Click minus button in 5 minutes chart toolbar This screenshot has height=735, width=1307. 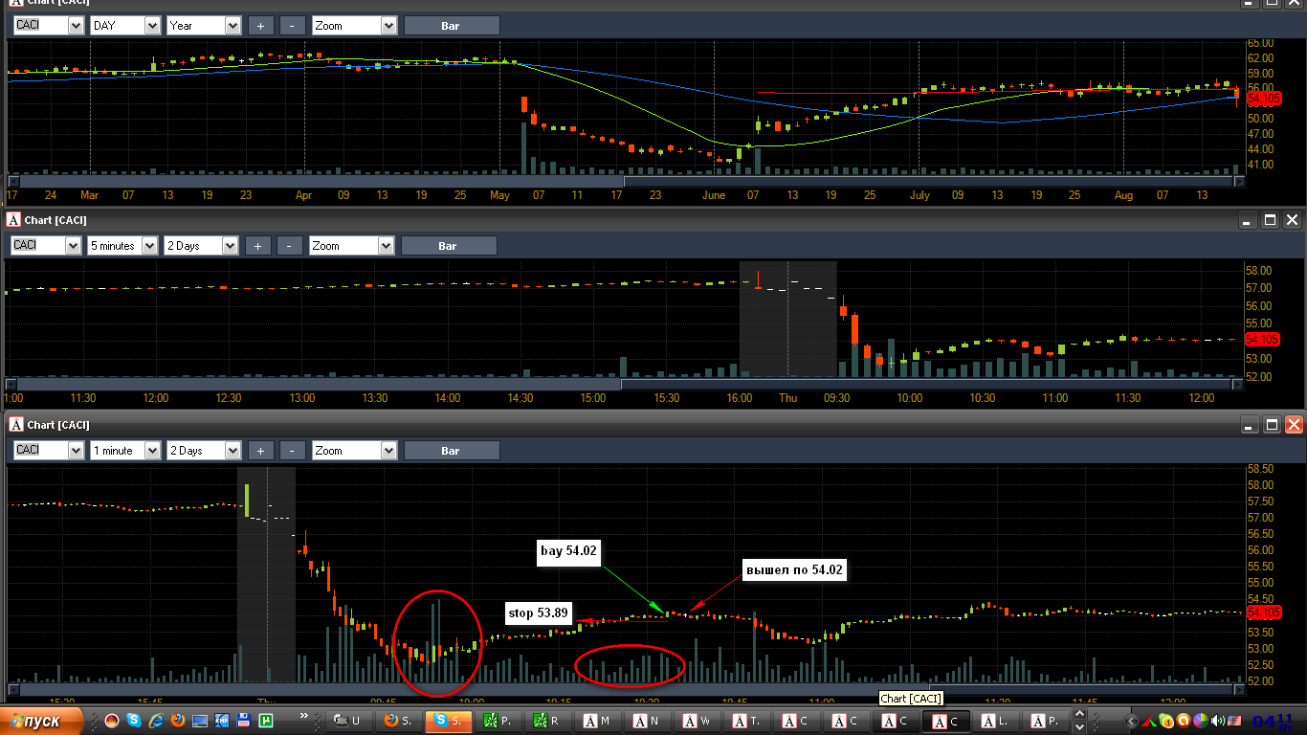pyautogui.click(x=290, y=246)
